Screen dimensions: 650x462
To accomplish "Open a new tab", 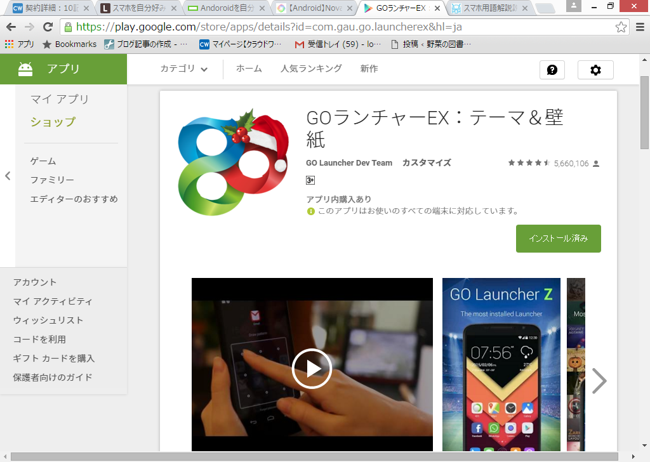I will [x=545, y=8].
